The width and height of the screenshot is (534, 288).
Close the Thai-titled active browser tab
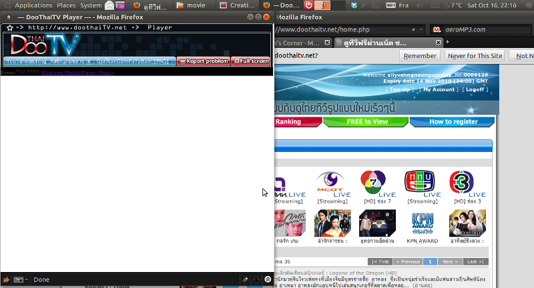point(439,43)
